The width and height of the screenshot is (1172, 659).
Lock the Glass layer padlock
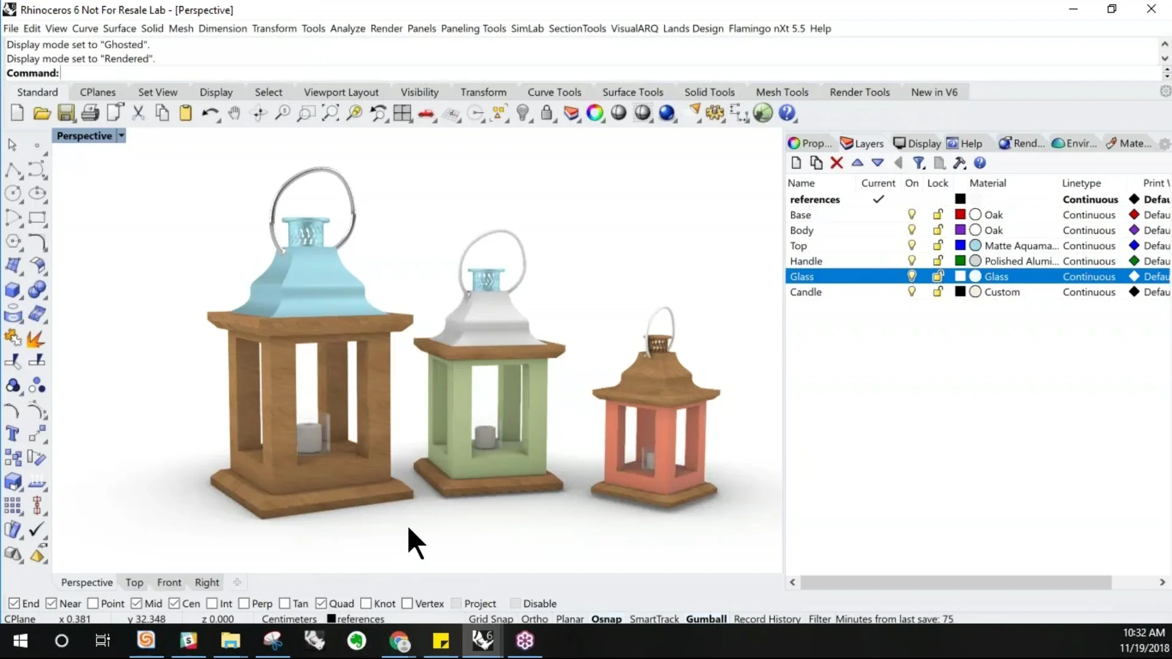click(938, 276)
